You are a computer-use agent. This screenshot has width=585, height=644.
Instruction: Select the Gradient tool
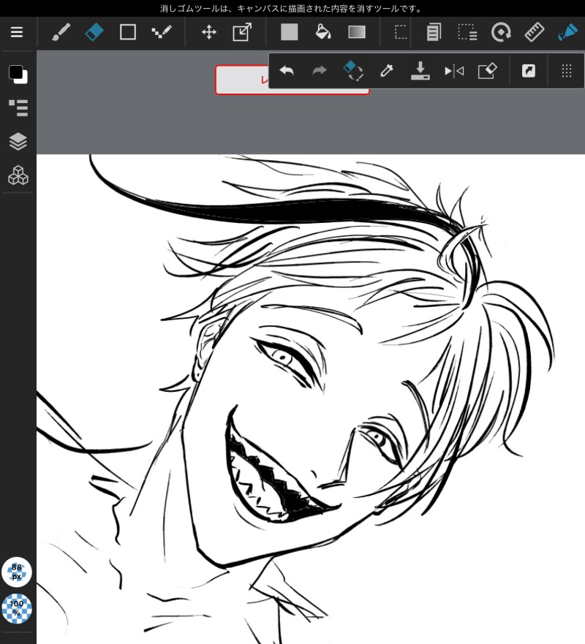point(357,32)
